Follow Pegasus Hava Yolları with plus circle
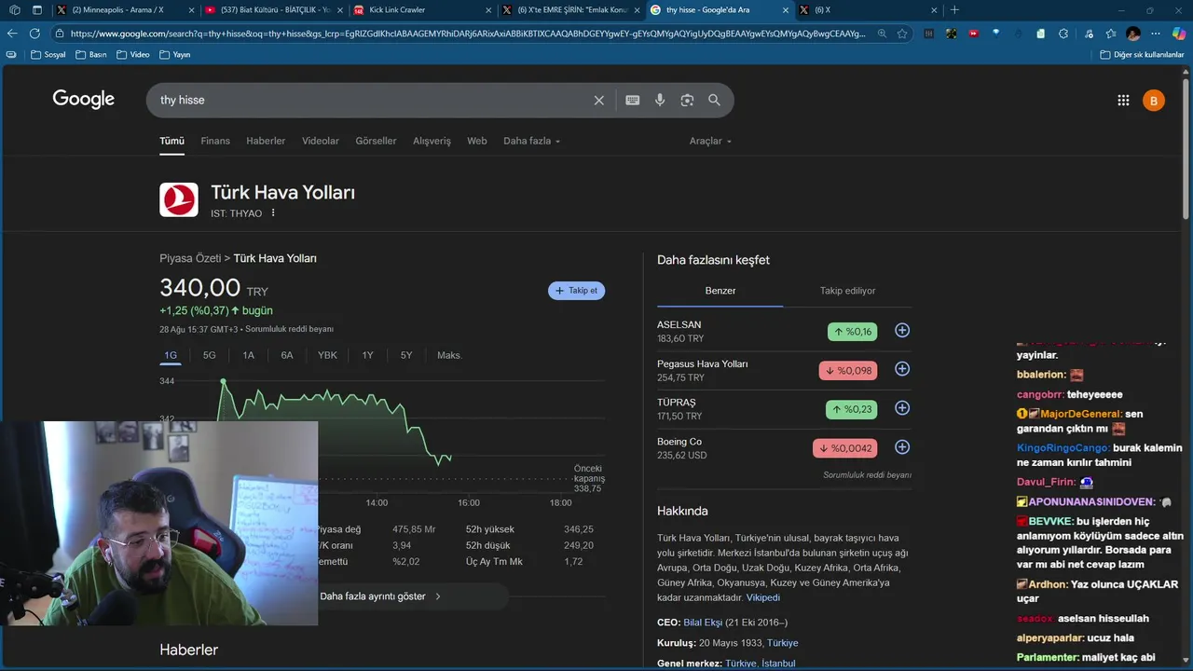 point(902,369)
